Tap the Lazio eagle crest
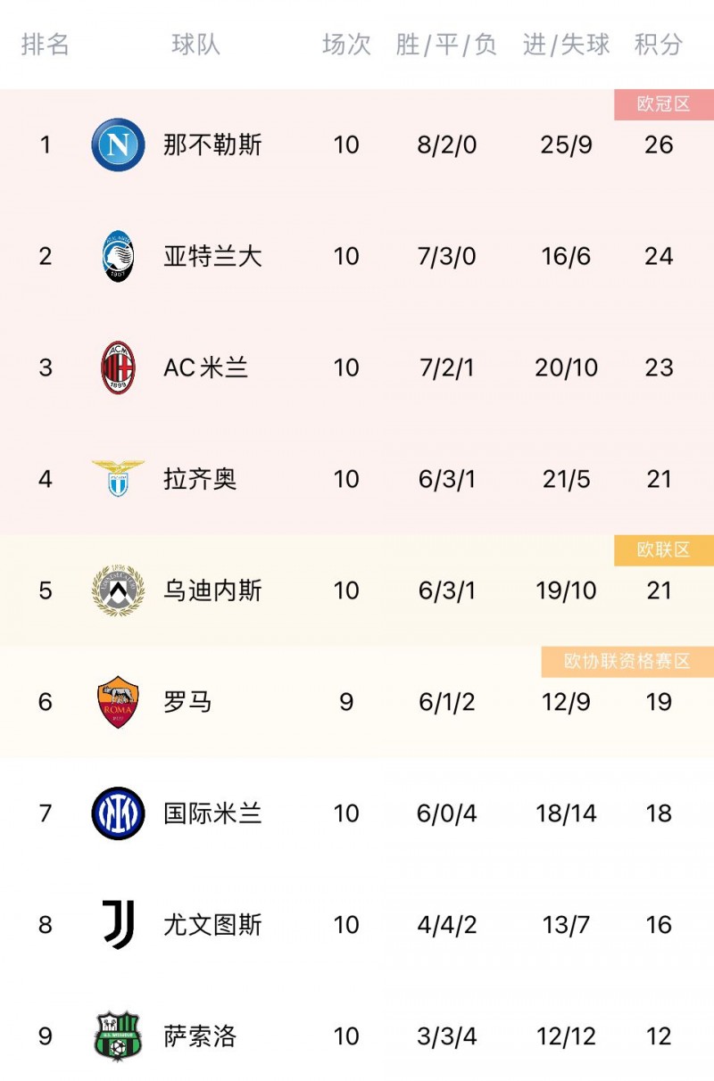 (x=118, y=479)
